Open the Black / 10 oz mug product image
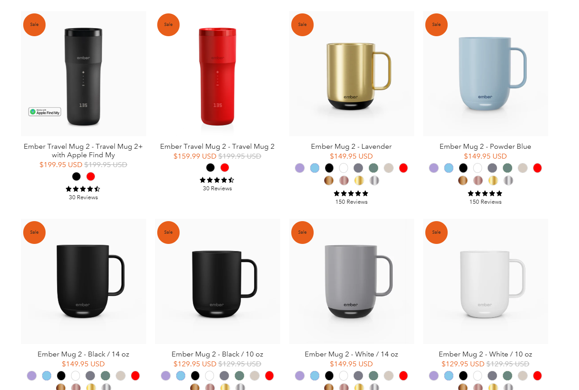Viewport: 579px width, 390px height. click(218, 281)
